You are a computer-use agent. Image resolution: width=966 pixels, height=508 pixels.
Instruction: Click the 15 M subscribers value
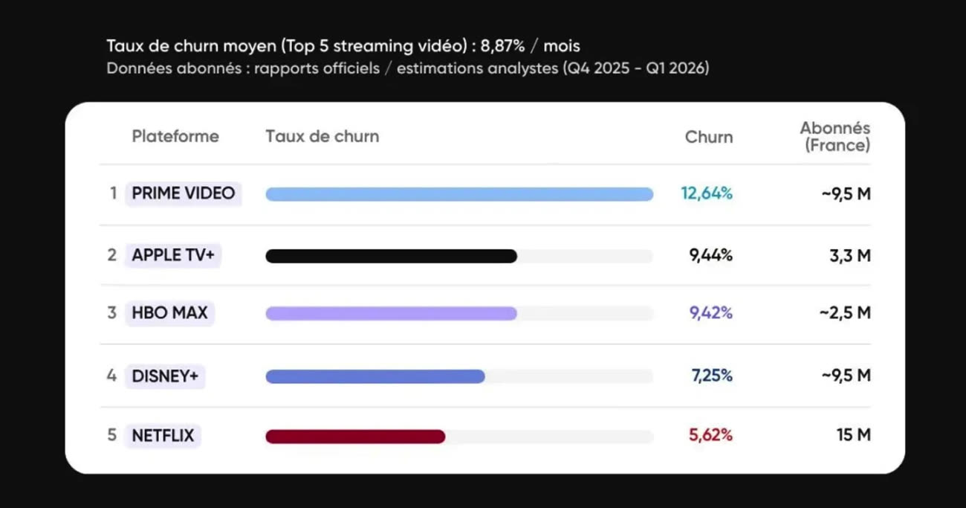pos(853,436)
